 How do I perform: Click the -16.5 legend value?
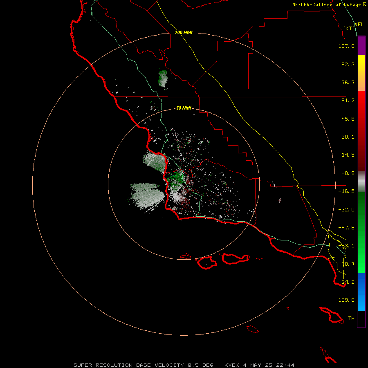[x=346, y=191]
